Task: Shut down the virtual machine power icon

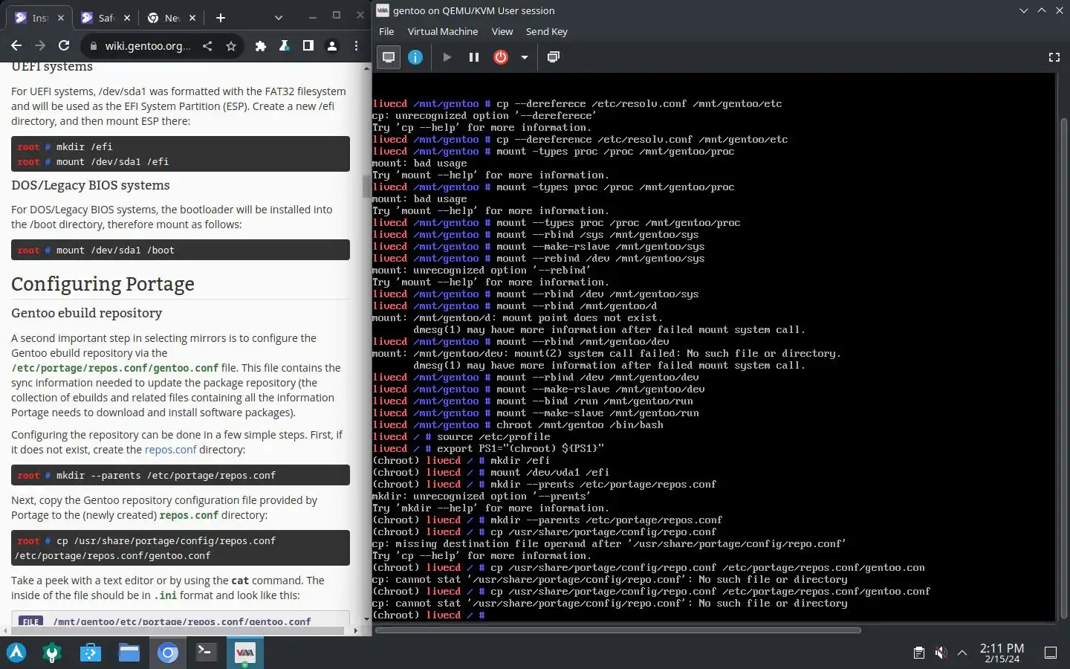Action: tap(501, 57)
